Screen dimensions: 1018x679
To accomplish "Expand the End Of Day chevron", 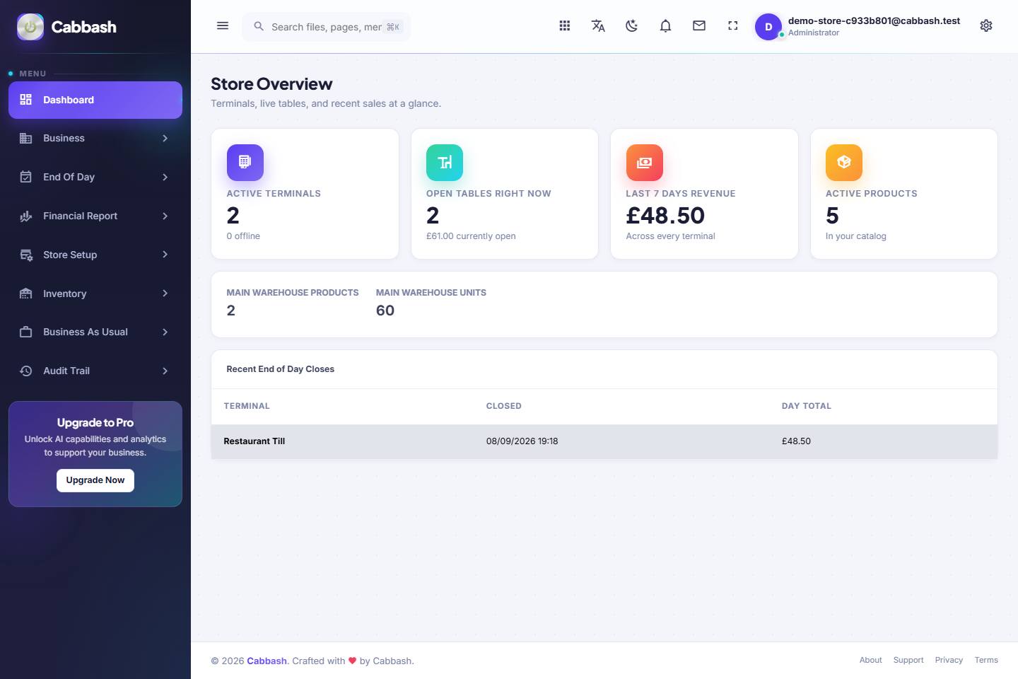I will (165, 177).
